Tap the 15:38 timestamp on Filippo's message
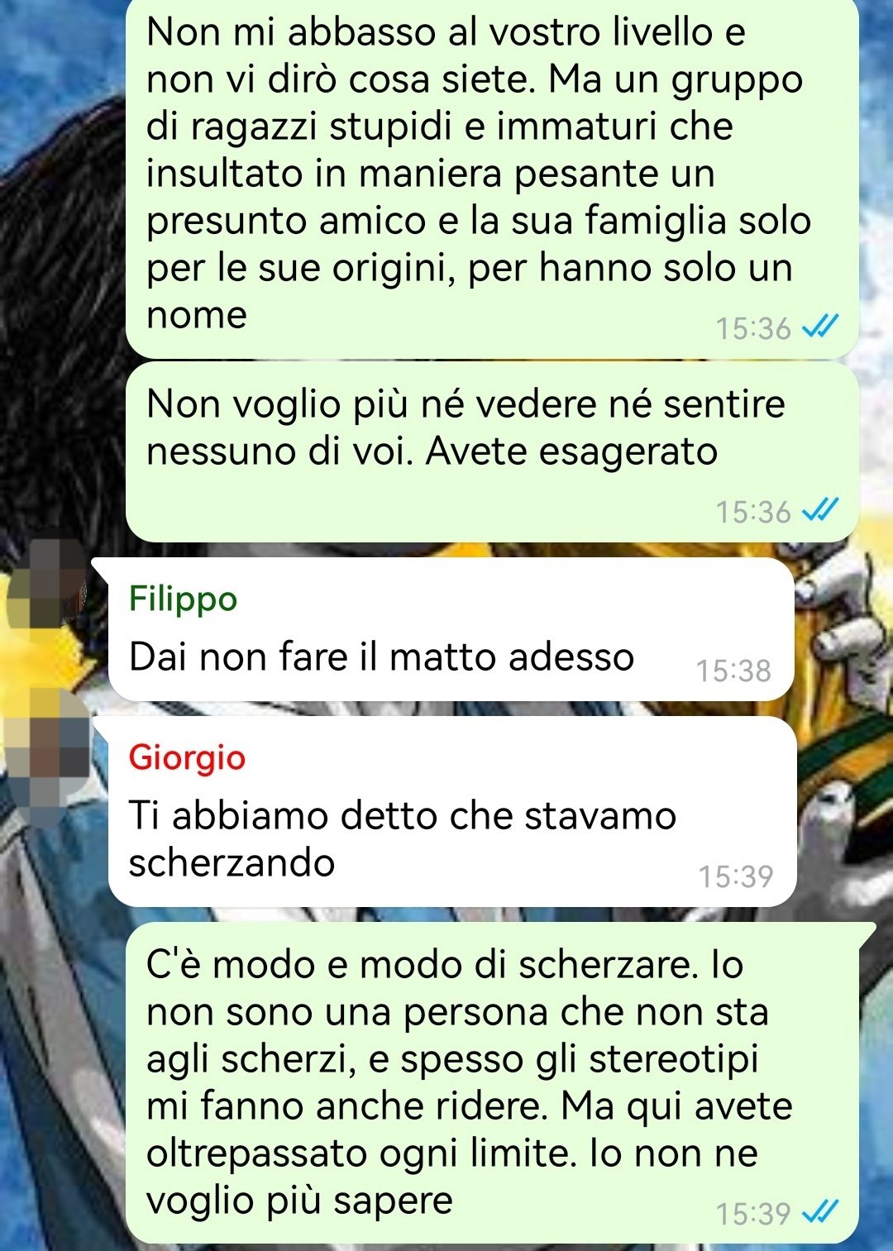The image size is (893, 1251). tap(733, 671)
